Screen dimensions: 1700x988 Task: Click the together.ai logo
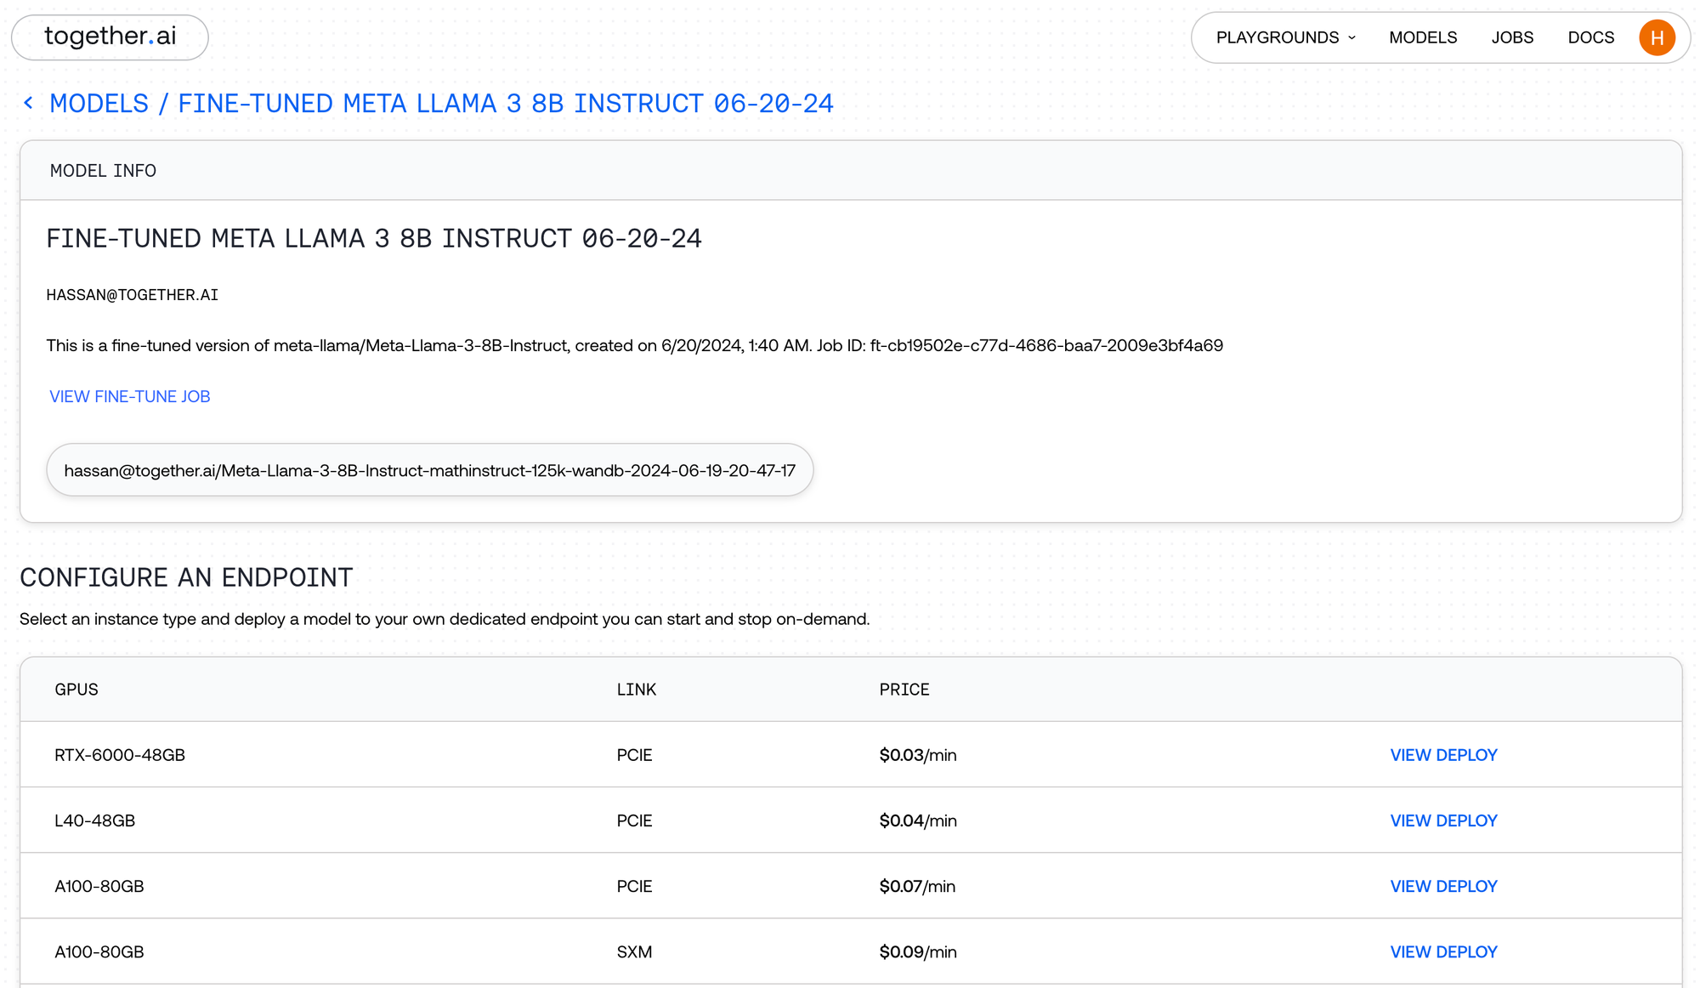(110, 37)
